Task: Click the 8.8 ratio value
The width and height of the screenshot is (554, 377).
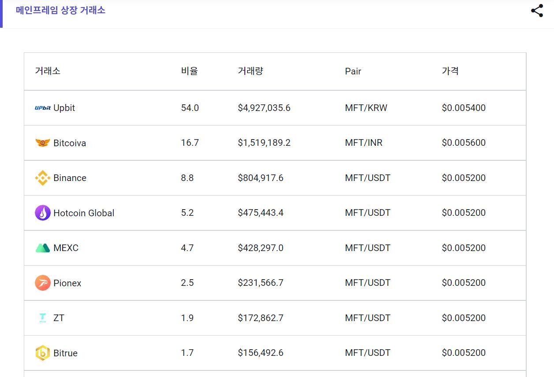Action: coord(187,178)
